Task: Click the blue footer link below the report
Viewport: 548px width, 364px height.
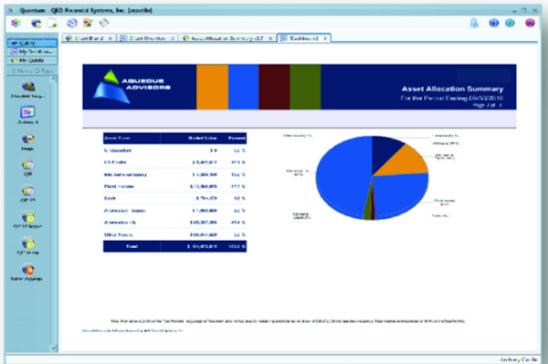Action: pos(132,330)
